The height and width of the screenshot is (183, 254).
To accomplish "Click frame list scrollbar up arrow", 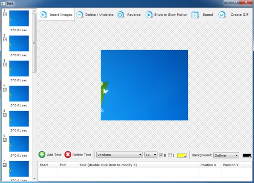I will pos(34,11).
